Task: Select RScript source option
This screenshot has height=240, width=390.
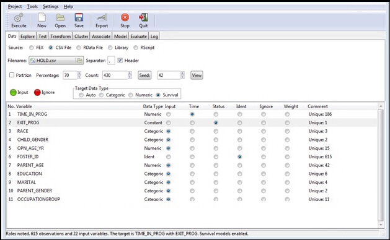Action: pos(136,48)
